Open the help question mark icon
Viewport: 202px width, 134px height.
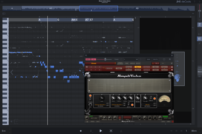[194, 1]
